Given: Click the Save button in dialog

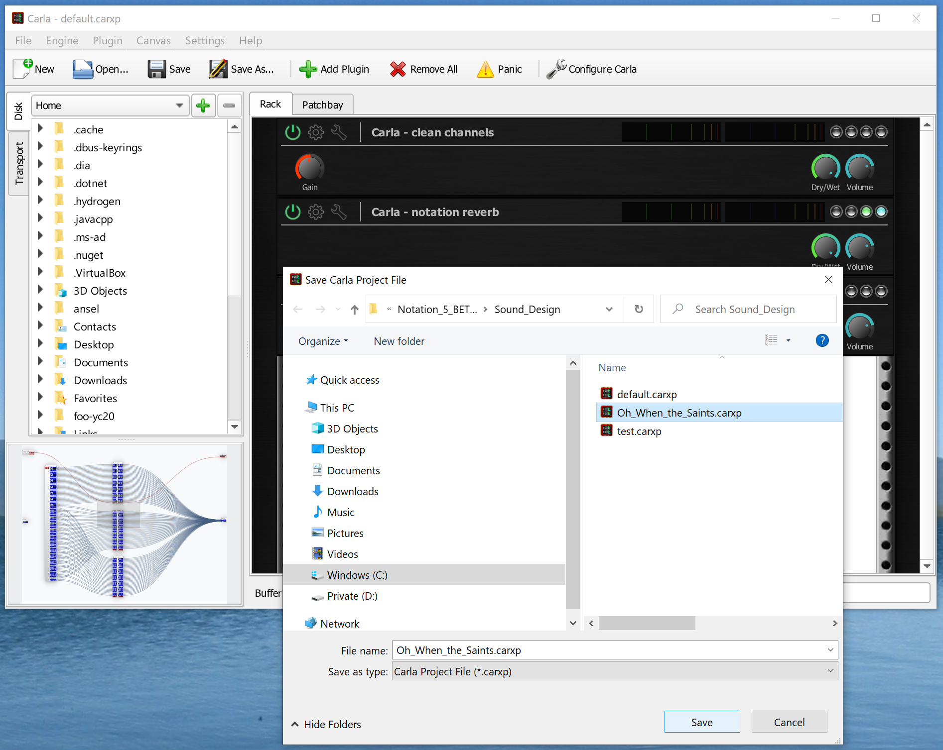Looking at the screenshot, I should [x=701, y=722].
